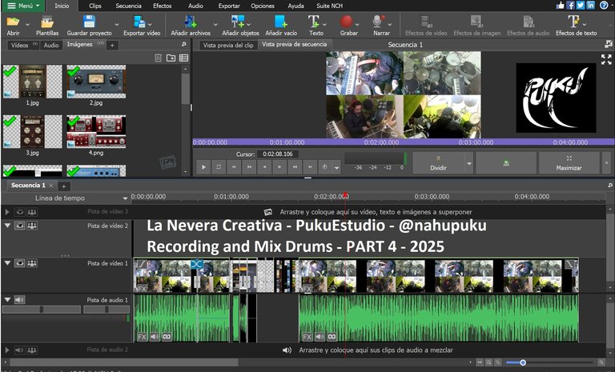The image size is (615, 372).
Task: Click the play button in preview controls
Action: (x=203, y=167)
